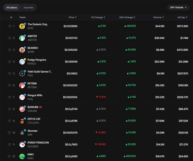The image size is (193, 161).
Task: Open the Pudgy Penguins token logo
Action: point(22,62)
